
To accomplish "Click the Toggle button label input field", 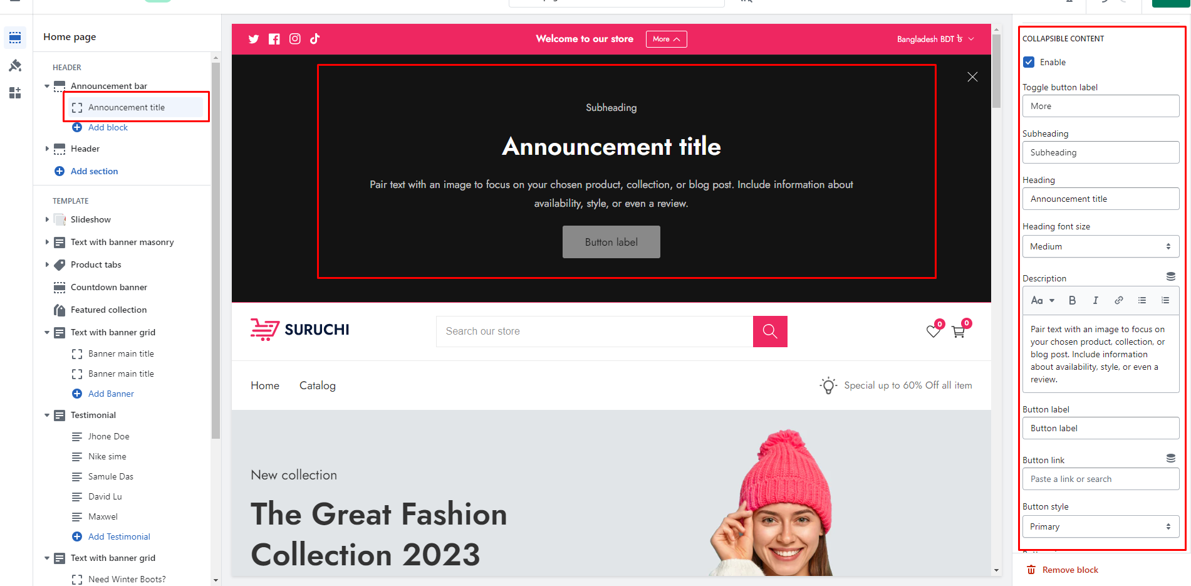I will (1101, 106).
